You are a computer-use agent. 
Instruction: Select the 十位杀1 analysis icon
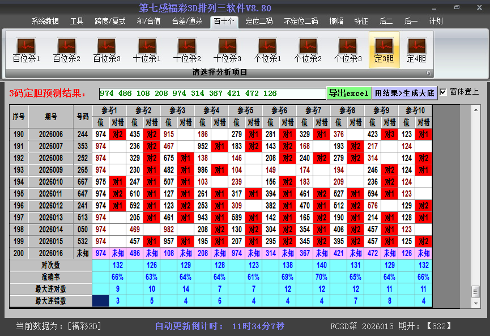pos(146,45)
